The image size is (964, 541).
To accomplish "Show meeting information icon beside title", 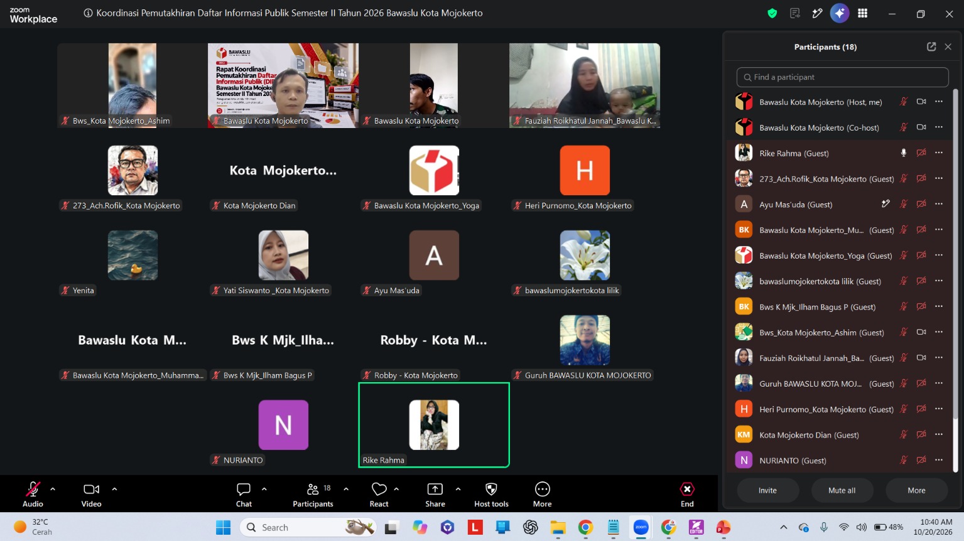I will [89, 13].
